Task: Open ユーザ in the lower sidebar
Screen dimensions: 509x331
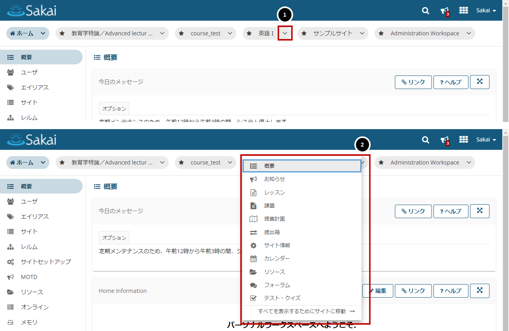Action: (x=41, y=201)
